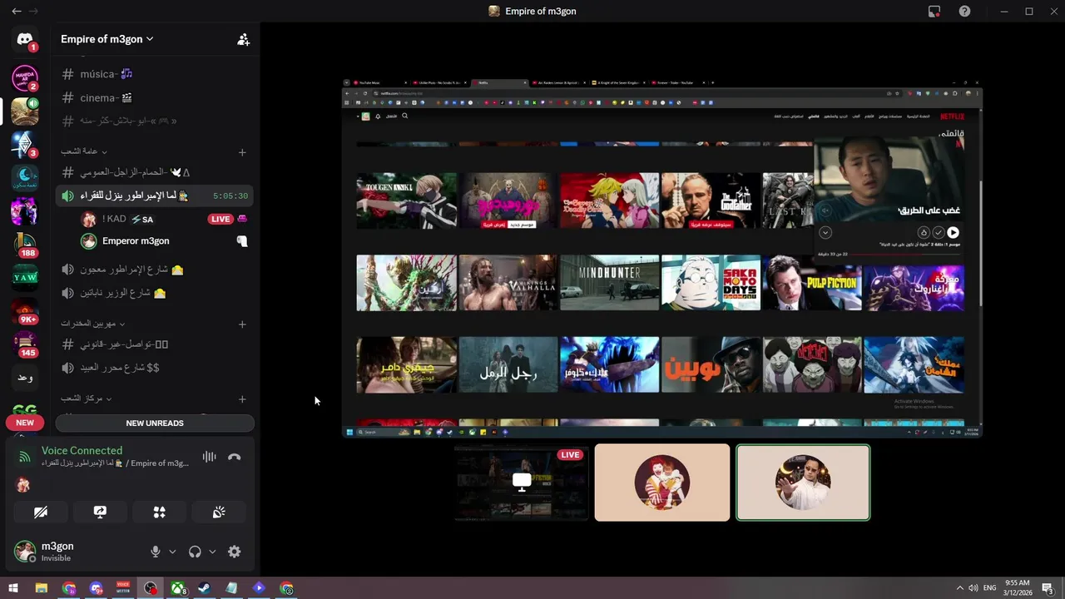The height and width of the screenshot is (599, 1065).
Task: Collapse the مركز الشعب category
Action: coord(87,399)
